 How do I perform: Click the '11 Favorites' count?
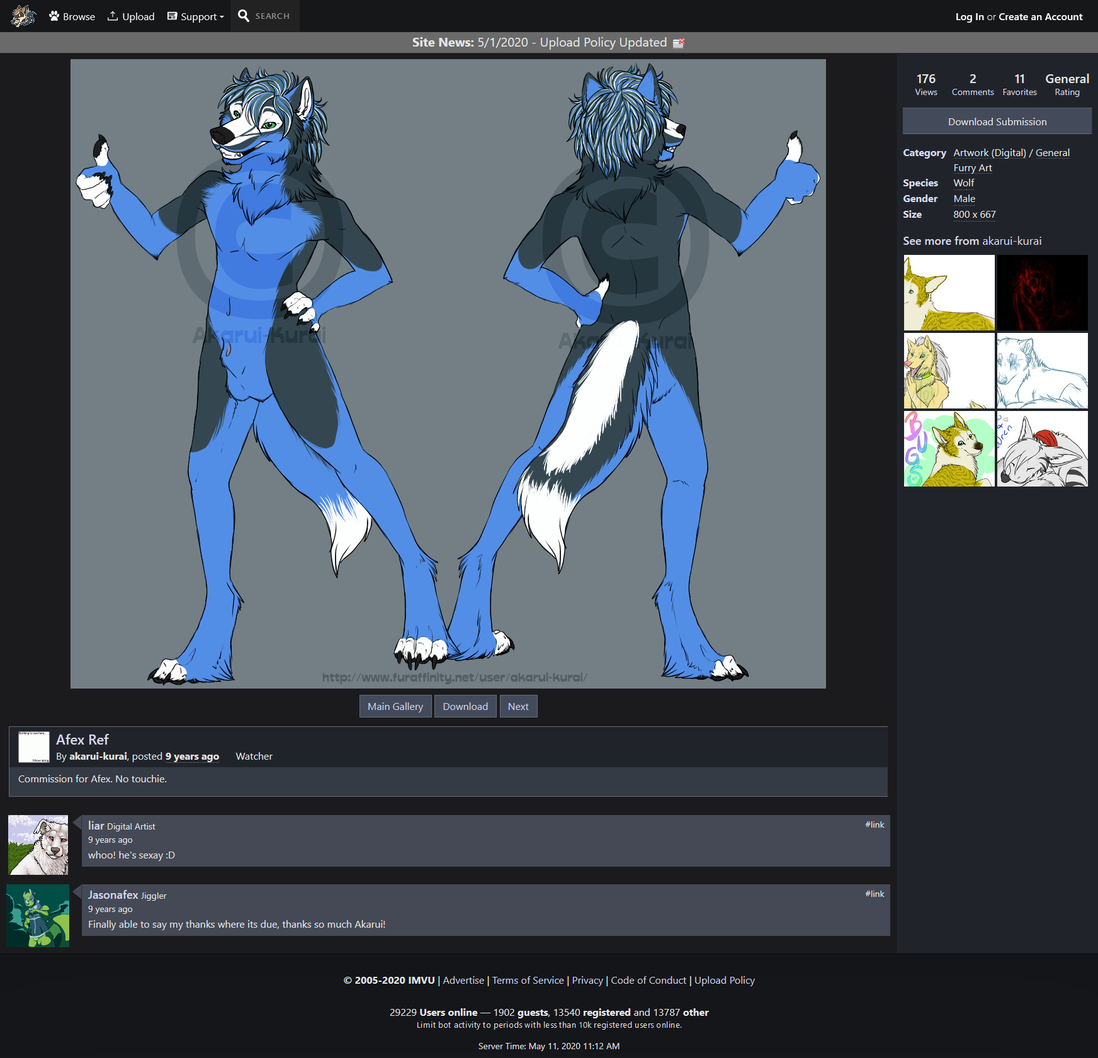coord(1019,85)
